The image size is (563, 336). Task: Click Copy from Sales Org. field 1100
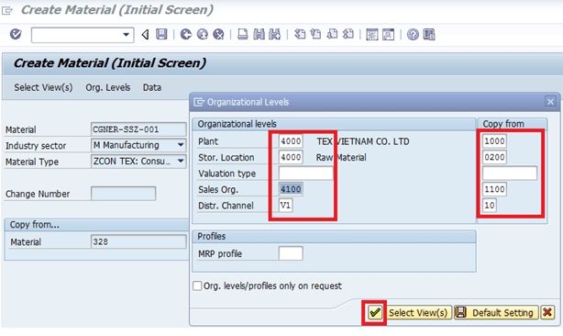pos(494,189)
